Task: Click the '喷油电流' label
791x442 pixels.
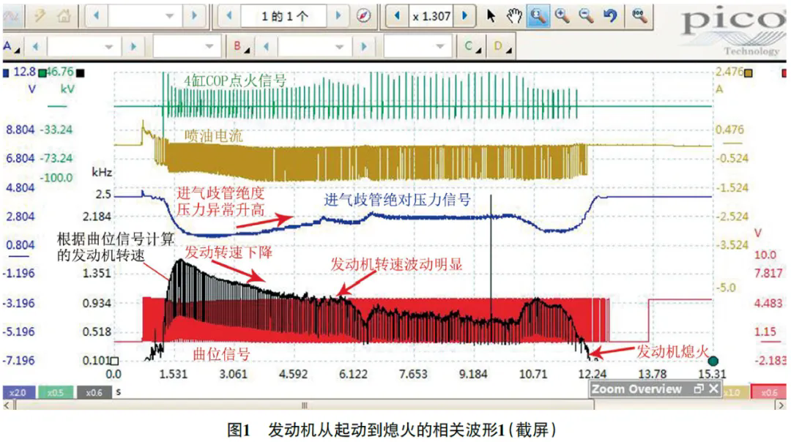Action: click(213, 135)
